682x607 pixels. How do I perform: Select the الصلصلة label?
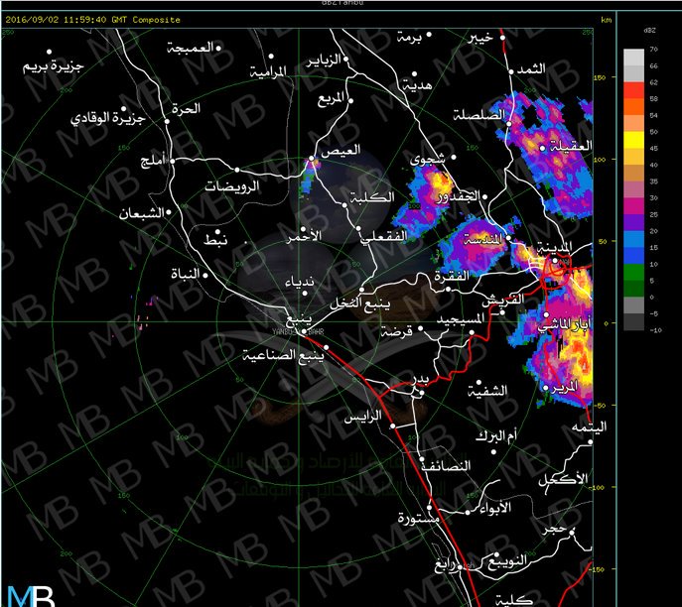pos(478,115)
